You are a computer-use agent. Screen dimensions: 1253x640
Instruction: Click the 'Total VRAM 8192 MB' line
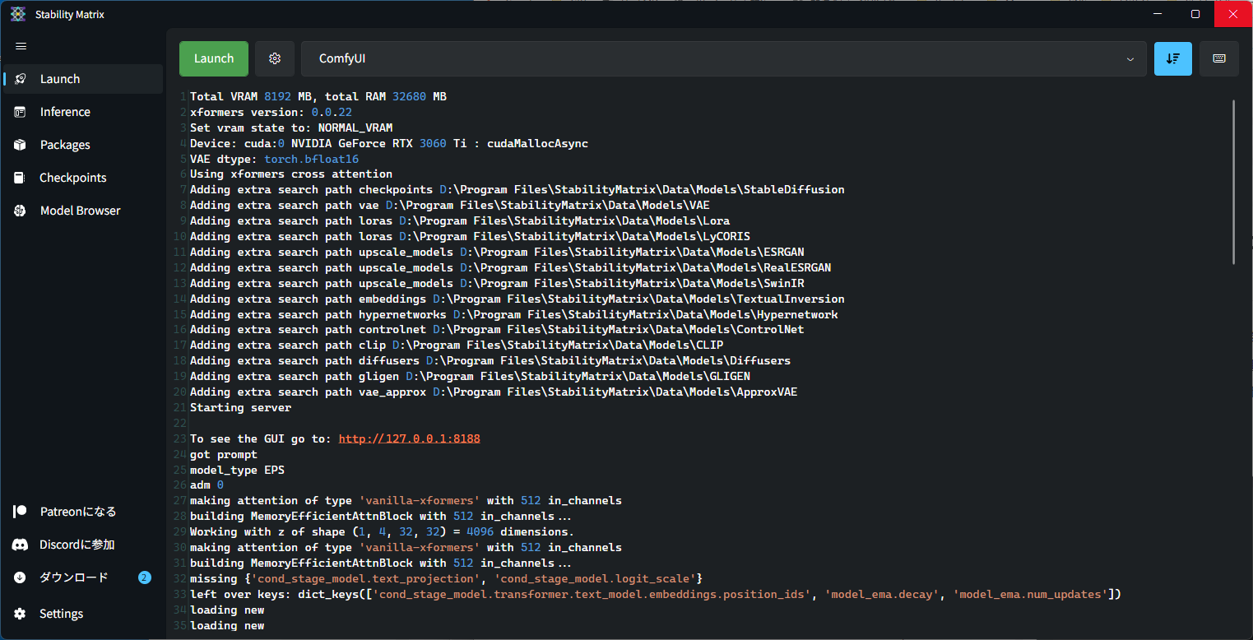click(x=318, y=96)
